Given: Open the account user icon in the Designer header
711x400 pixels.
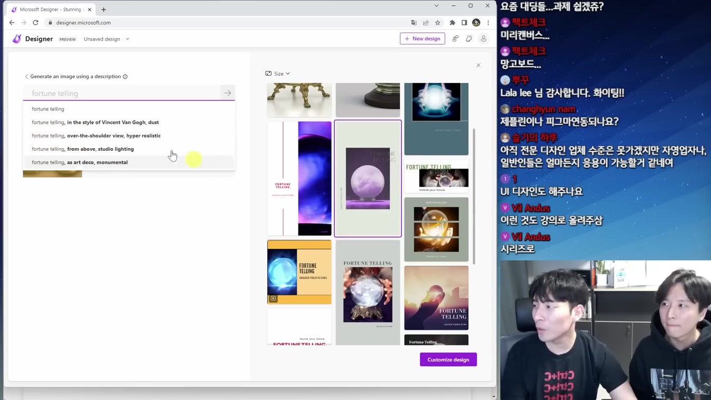Looking at the screenshot, I should coord(484,39).
